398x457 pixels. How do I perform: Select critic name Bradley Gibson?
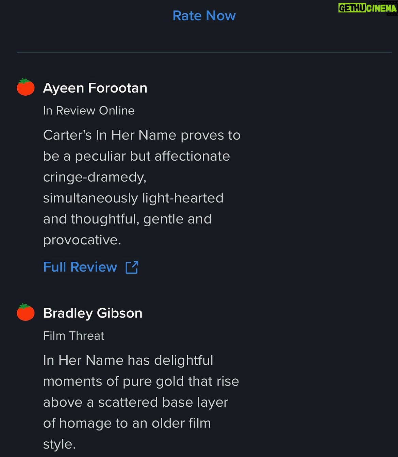click(93, 313)
